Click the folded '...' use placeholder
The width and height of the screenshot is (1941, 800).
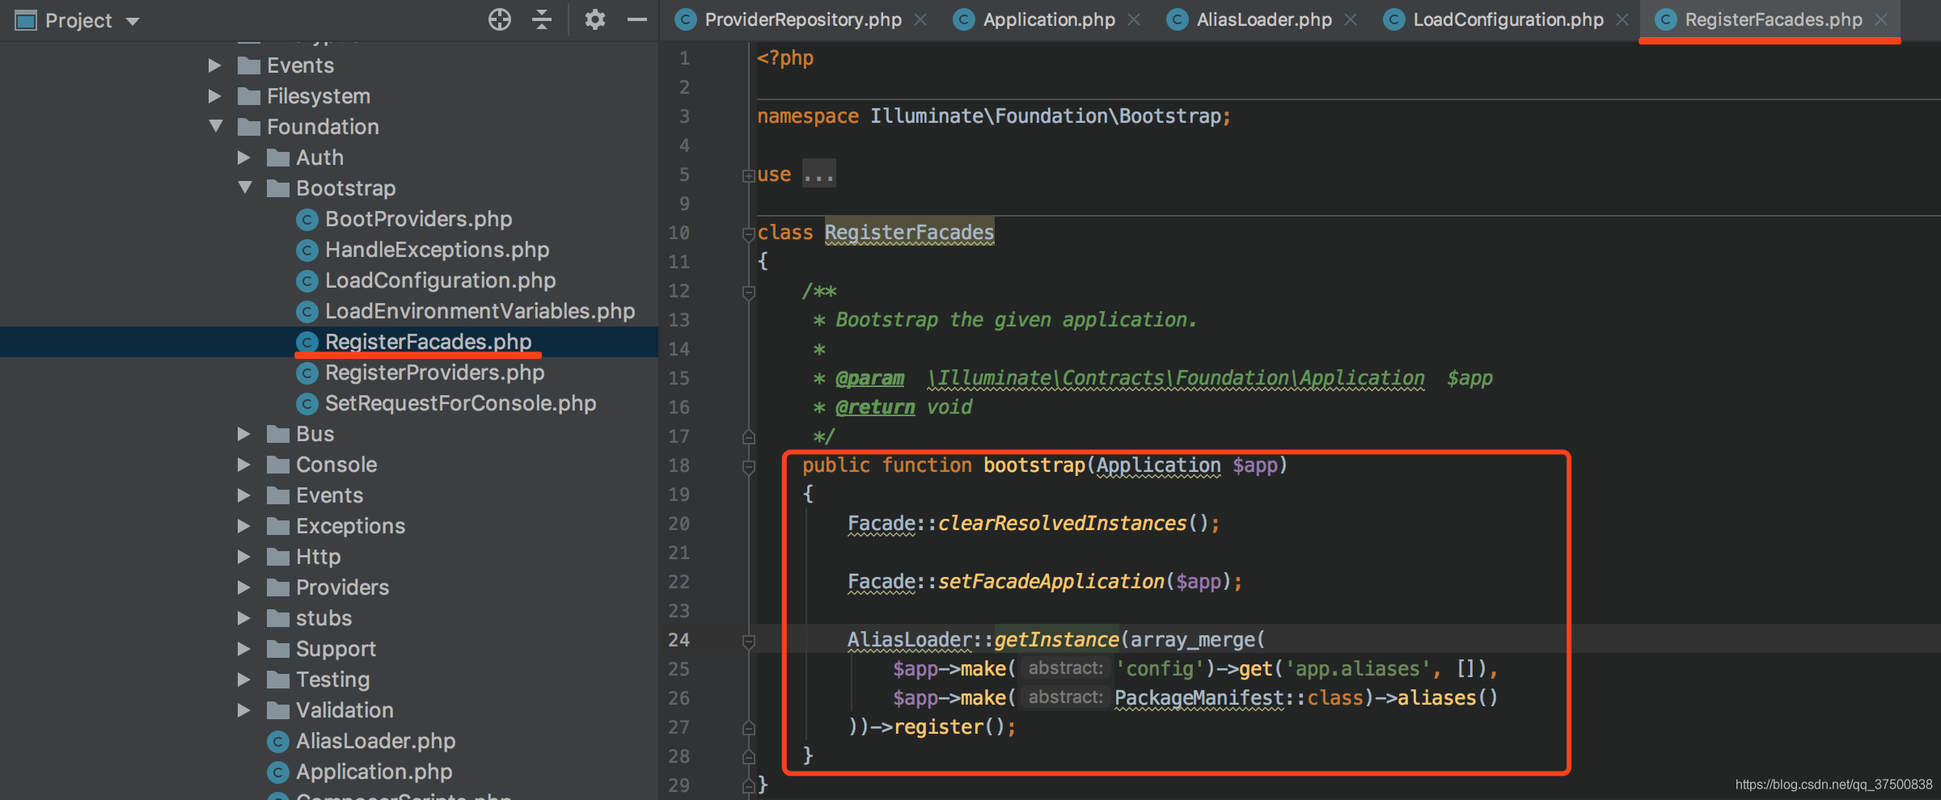[x=818, y=175]
